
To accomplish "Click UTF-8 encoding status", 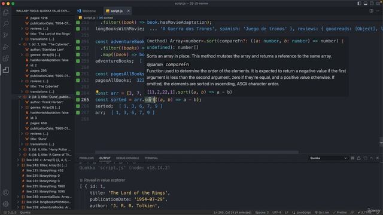I will coord(276,213).
